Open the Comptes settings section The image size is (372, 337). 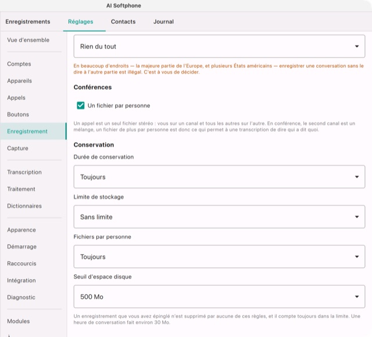tap(33, 64)
